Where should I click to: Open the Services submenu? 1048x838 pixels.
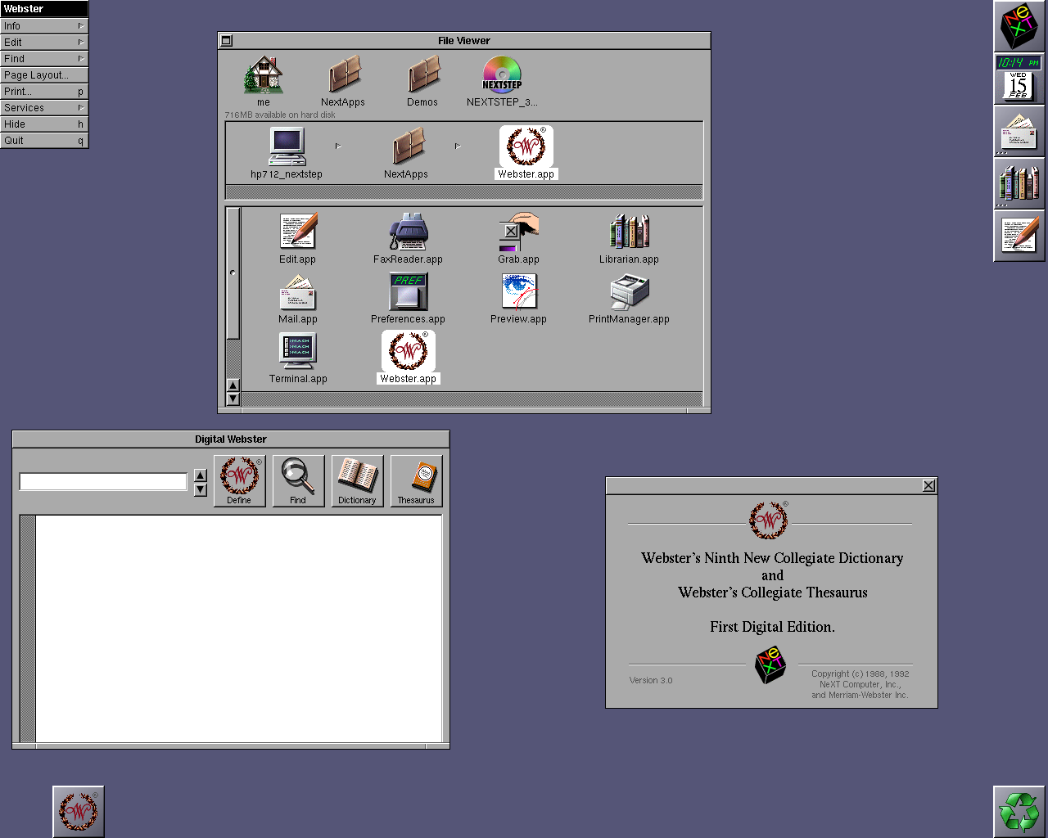pyautogui.click(x=44, y=108)
